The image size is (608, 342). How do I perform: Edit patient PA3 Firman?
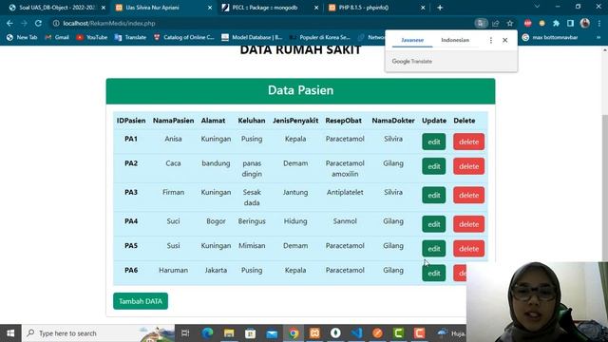(433, 195)
